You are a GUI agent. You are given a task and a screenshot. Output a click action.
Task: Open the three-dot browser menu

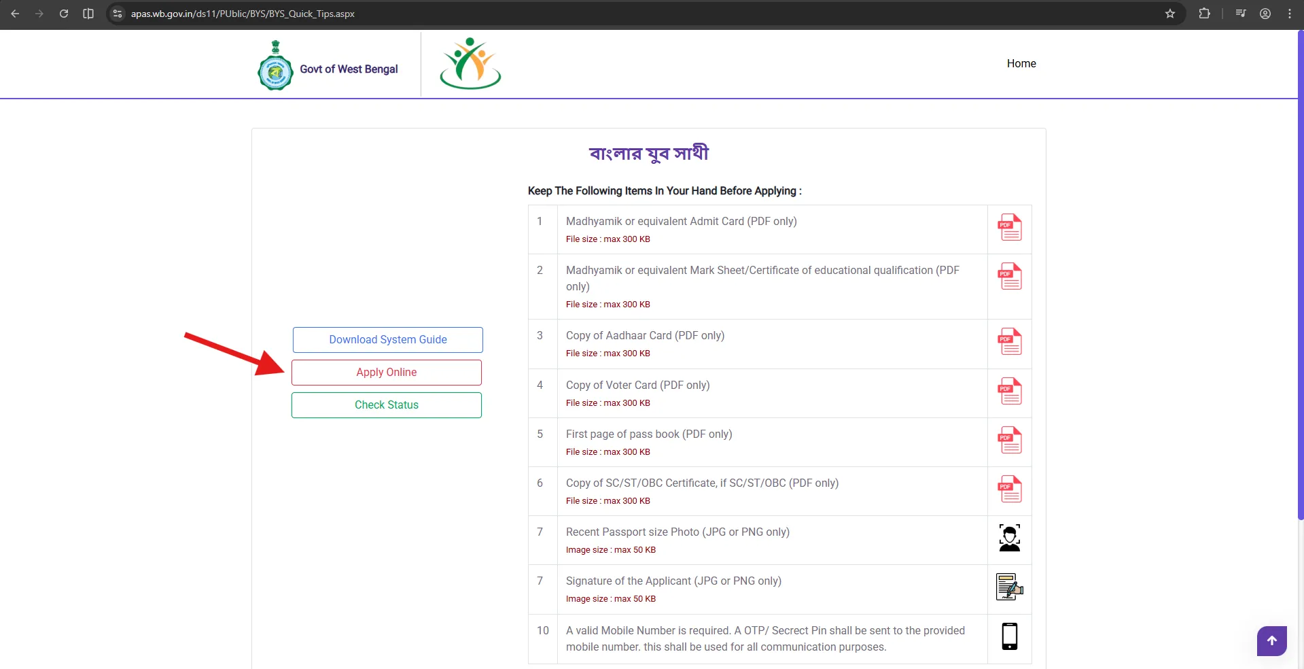pyautogui.click(x=1290, y=14)
